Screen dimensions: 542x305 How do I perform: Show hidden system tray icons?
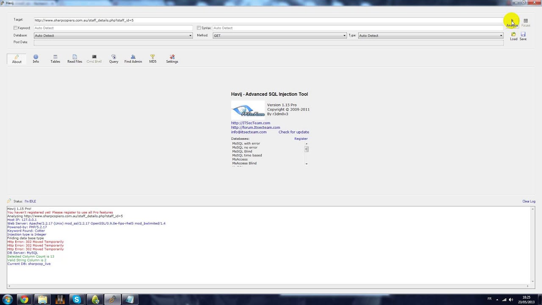[x=497, y=299]
